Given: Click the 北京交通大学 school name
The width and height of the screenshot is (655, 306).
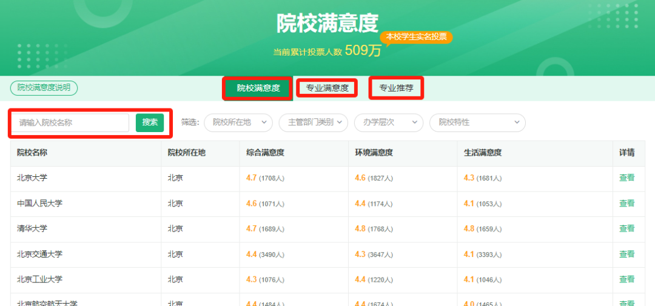Looking at the screenshot, I should [39, 254].
